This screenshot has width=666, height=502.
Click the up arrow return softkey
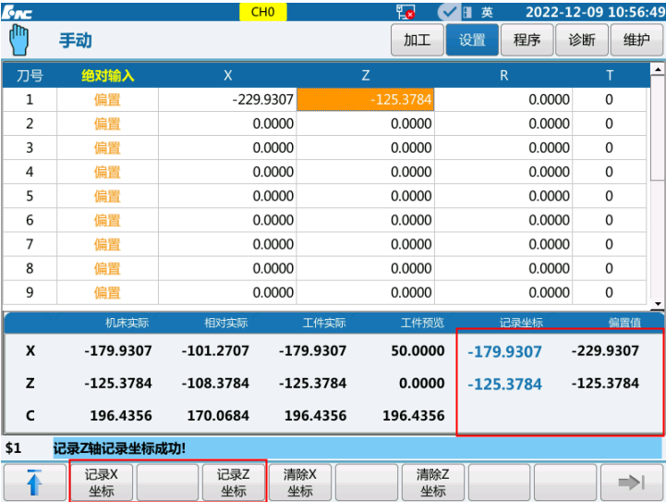tap(35, 483)
